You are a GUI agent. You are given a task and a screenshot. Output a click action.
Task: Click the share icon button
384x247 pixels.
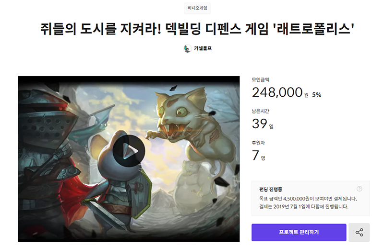coord(359,232)
